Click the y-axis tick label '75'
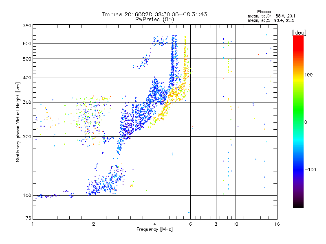Image resolution: width=326 pixels, height=244 pixels. [29, 218]
